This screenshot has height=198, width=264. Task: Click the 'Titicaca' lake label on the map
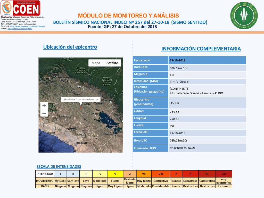pos(108,120)
